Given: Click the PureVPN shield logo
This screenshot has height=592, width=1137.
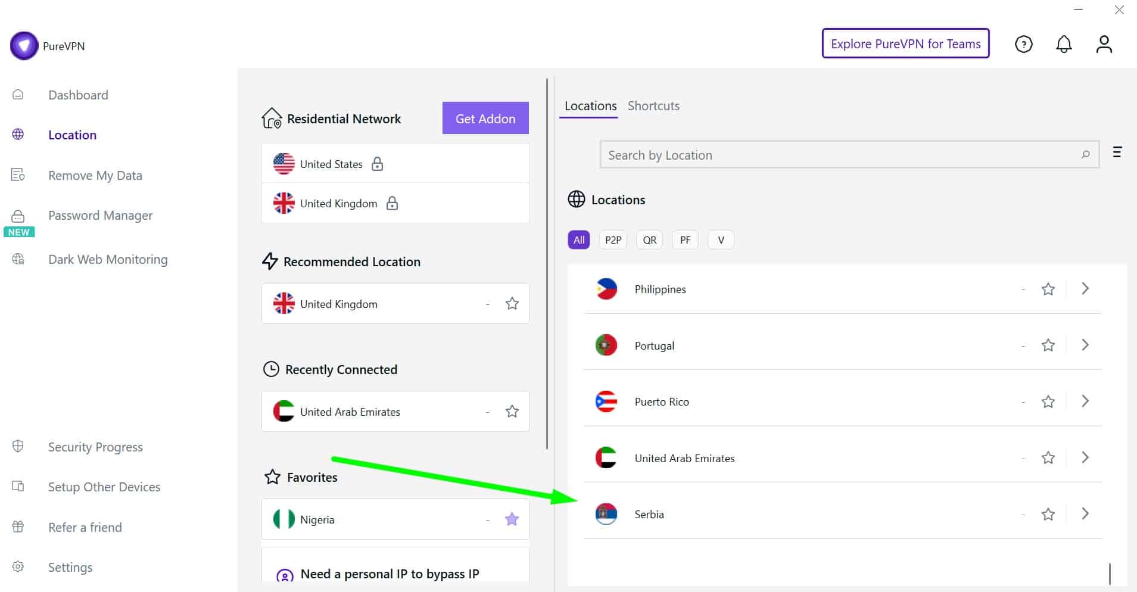Looking at the screenshot, I should [x=24, y=46].
